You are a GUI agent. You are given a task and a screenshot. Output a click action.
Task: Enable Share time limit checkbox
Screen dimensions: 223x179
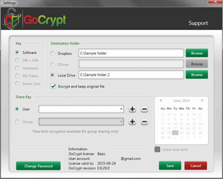click(157, 149)
